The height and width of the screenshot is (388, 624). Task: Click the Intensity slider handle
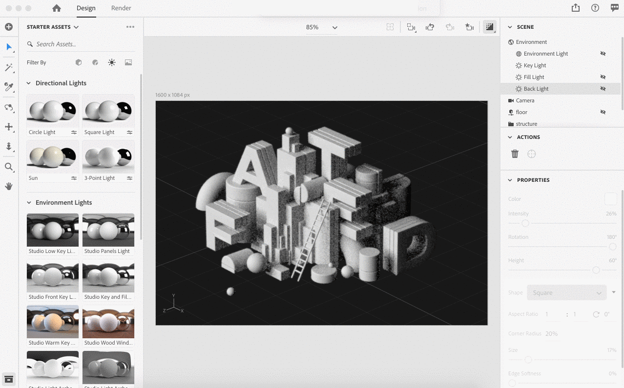pos(525,223)
